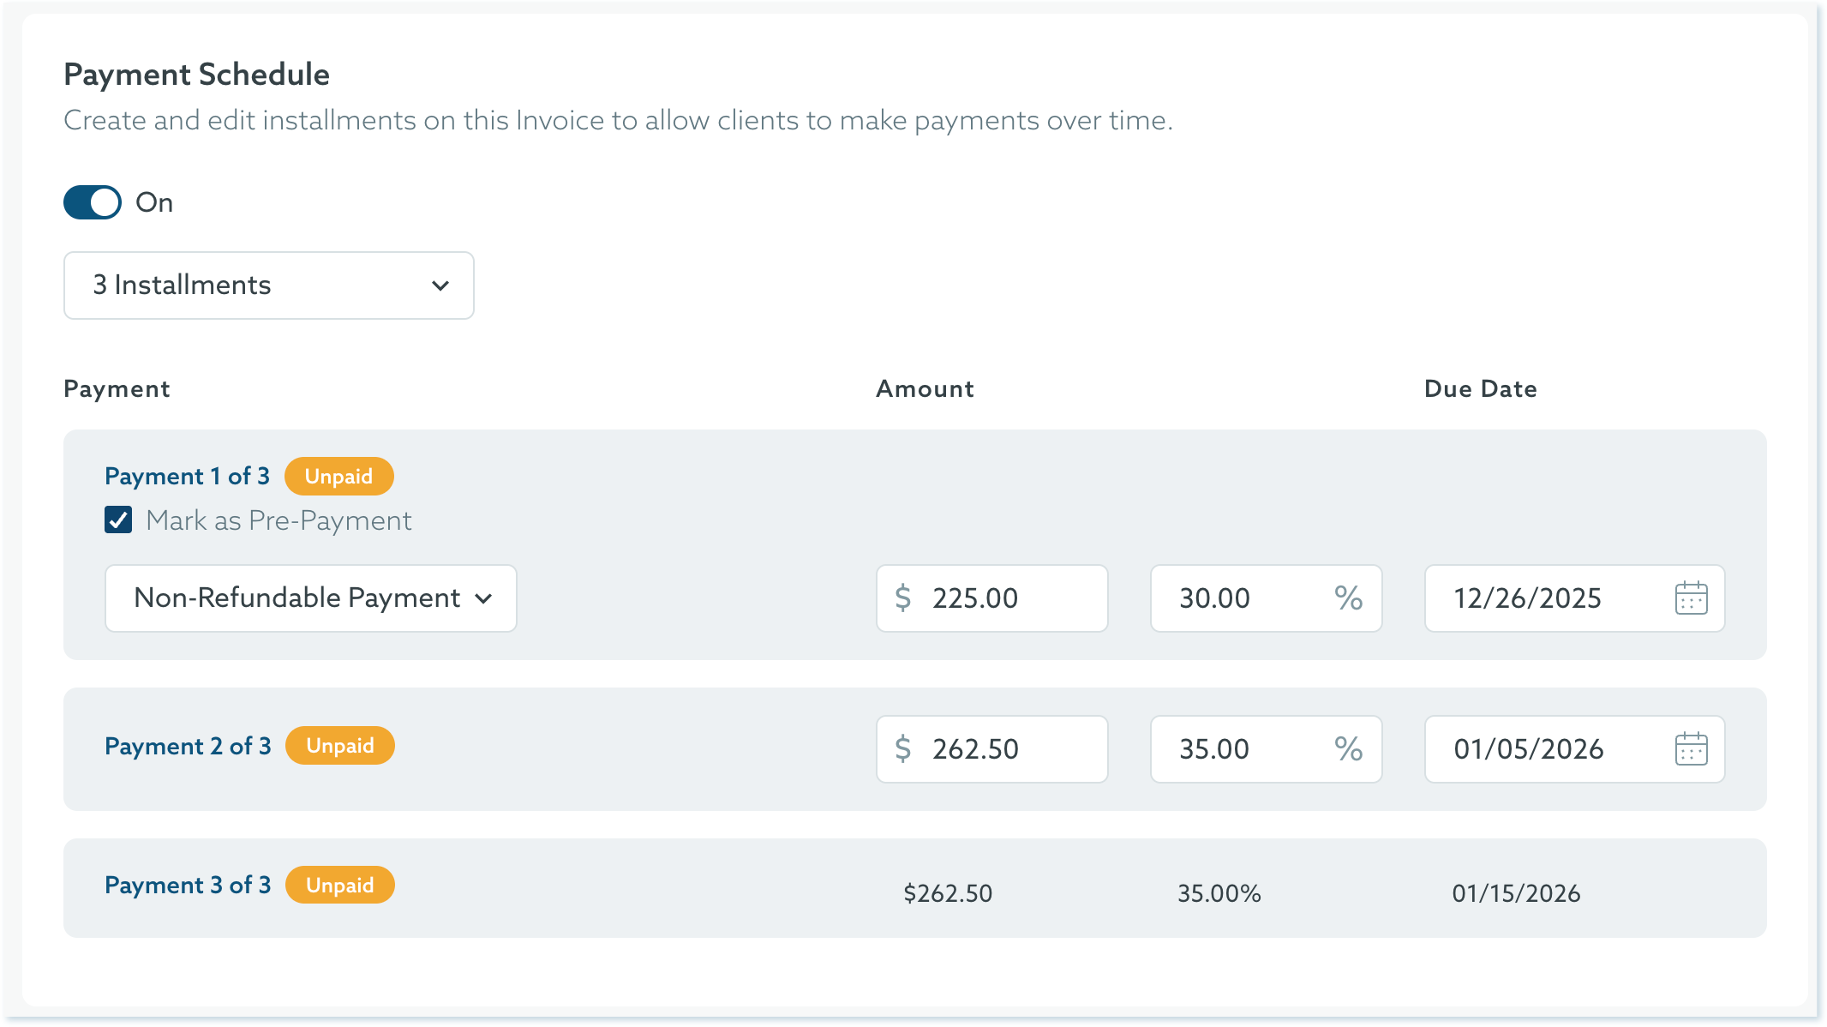
Task: Turn off the Payment Schedule toggle
Action: 93,202
